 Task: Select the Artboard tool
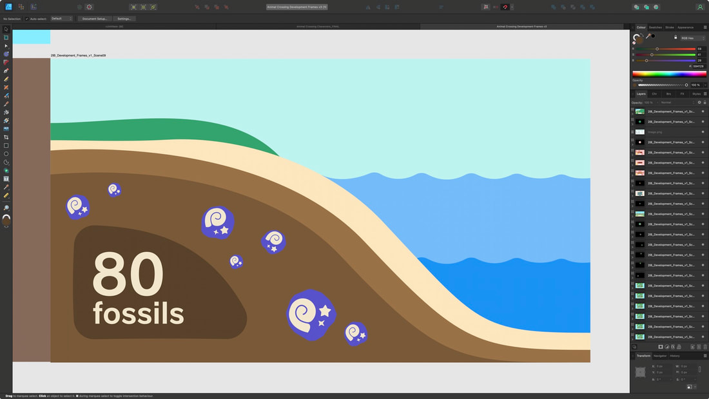(6, 37)
